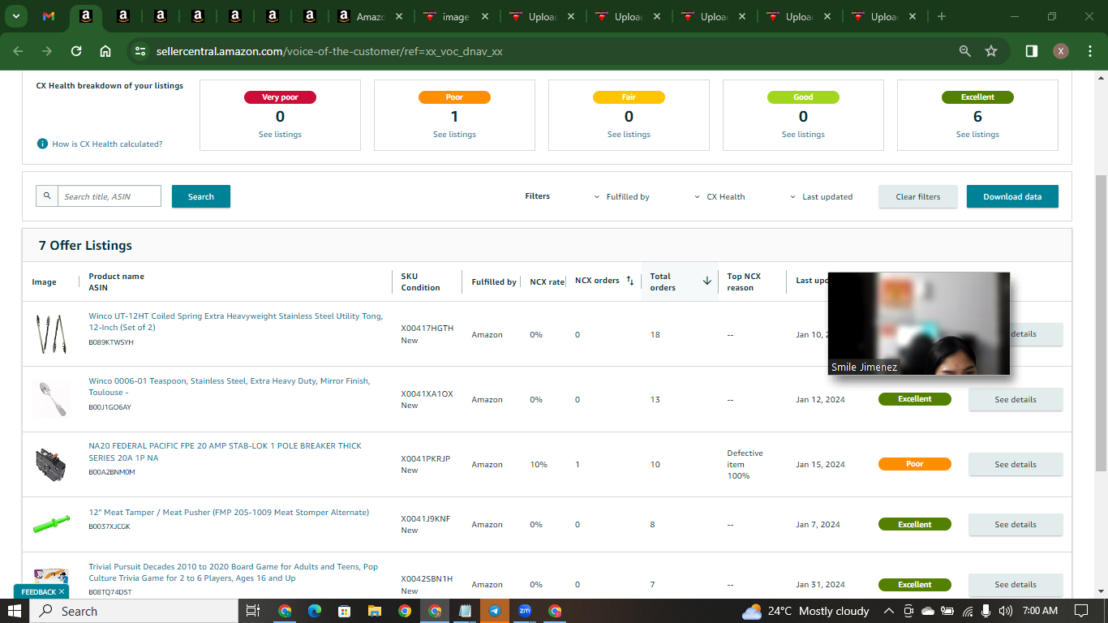See details for the FPE breaker
Screen dimensions: 1108x623
[1016, 464]
